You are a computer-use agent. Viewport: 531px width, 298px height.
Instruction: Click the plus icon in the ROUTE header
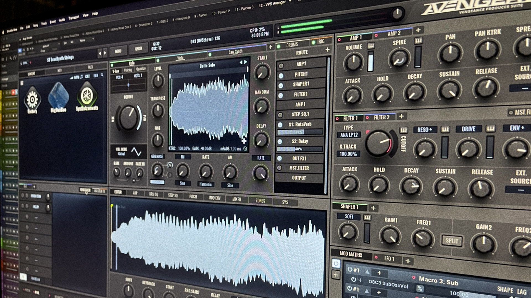[327, 50]
